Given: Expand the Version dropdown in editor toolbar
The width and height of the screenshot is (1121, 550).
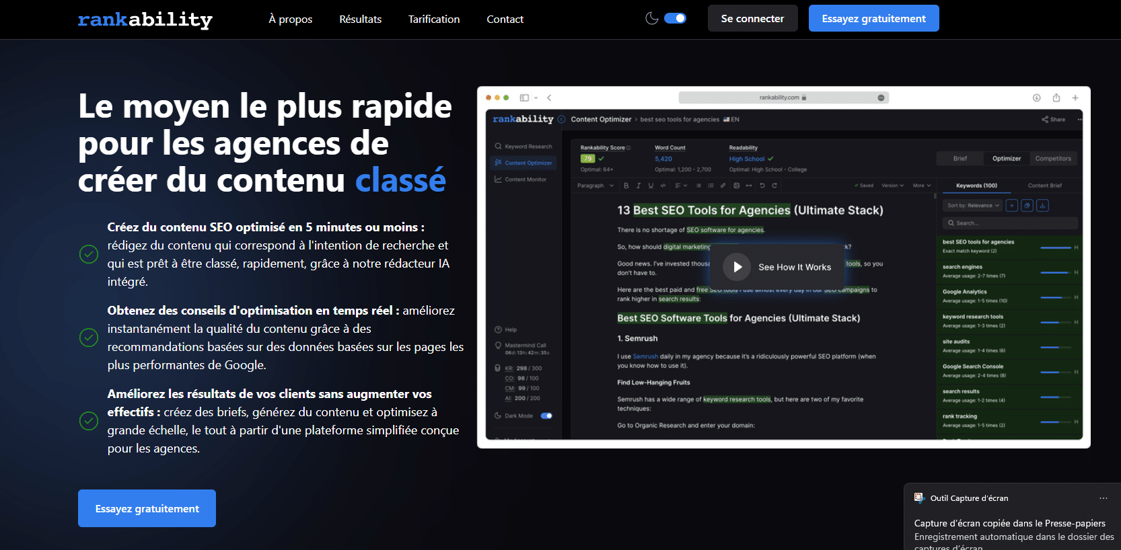Looking at the screenshot, I should (x=892, y=186).
